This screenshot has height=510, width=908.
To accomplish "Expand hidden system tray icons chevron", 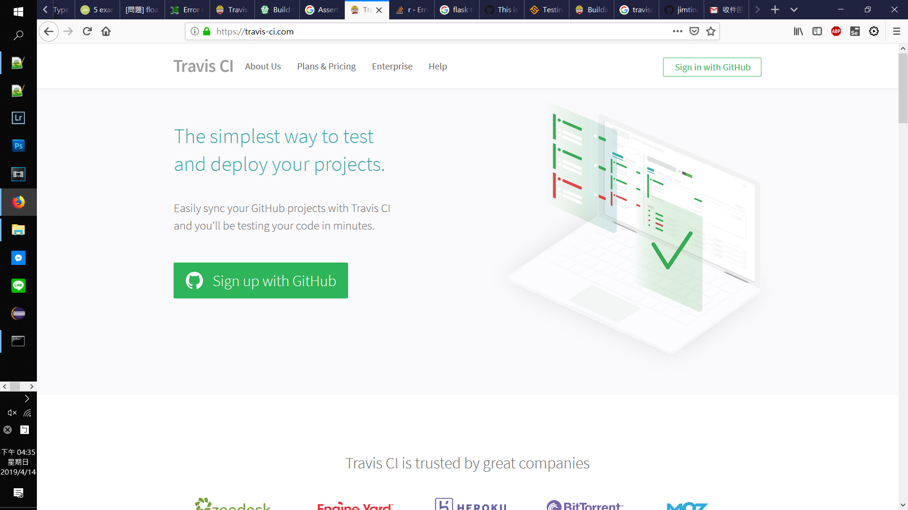I will click(x=27, y=399).
